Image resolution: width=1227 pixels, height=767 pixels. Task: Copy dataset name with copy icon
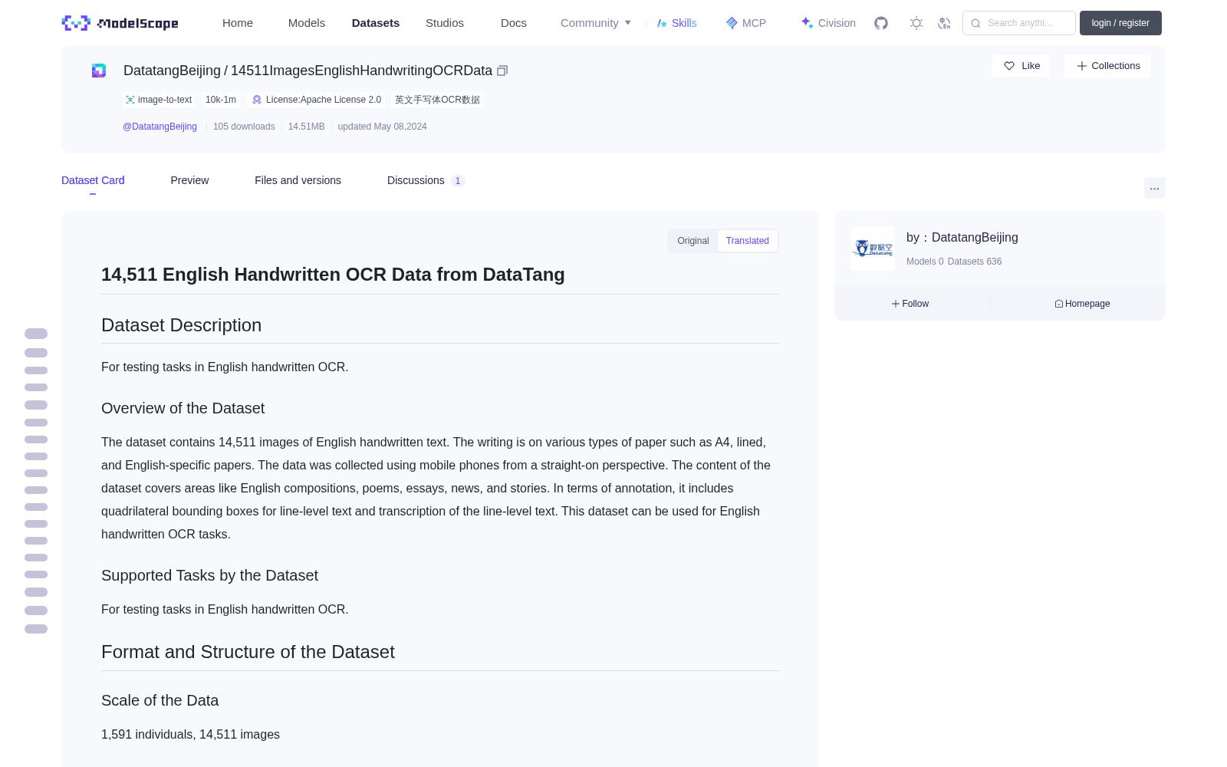[x=502, y=71]
